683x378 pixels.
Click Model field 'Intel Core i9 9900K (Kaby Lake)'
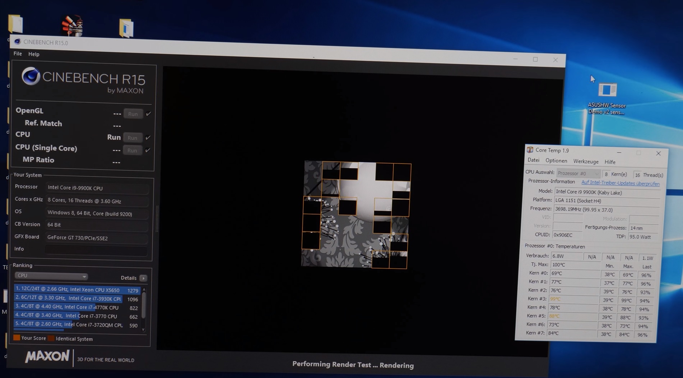click(x=608, y=192)
